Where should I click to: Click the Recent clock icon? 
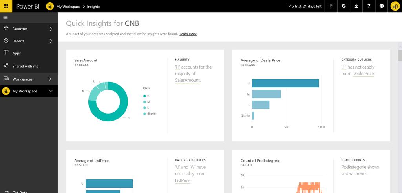coord(6,41)
